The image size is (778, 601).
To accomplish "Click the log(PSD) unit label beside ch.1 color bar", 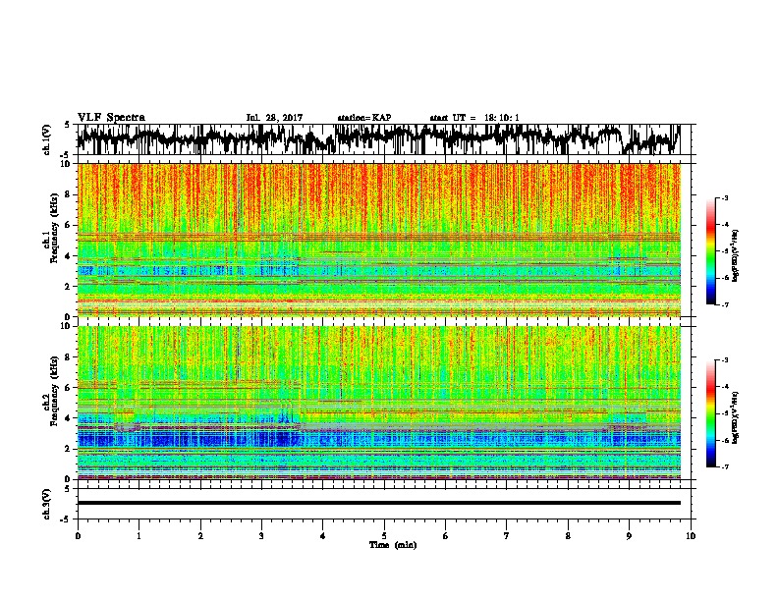I will point(736,255).
